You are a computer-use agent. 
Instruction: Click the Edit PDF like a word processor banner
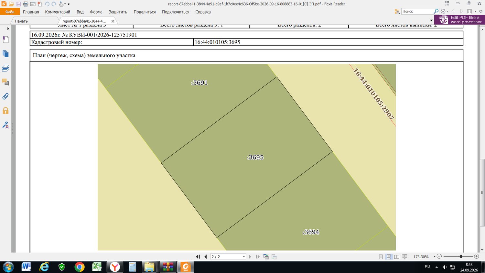coord(459,20)
